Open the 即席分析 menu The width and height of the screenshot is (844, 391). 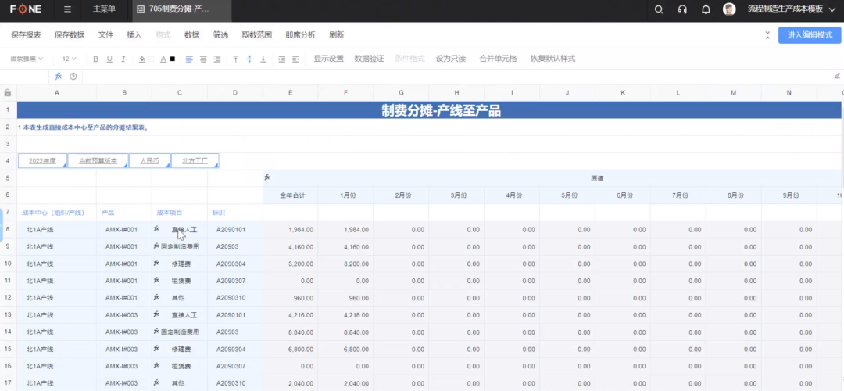coord(300,35)
